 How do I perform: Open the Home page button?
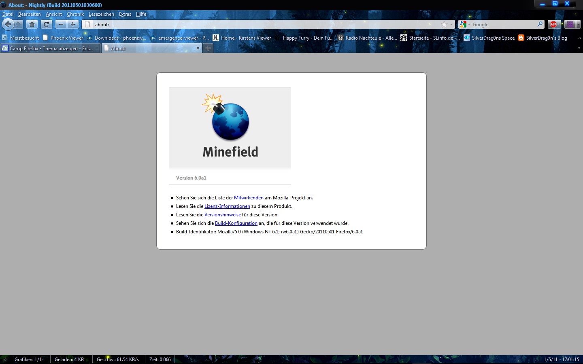coord(32,24)
